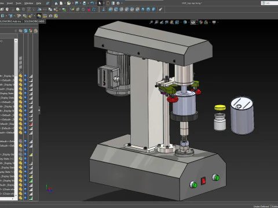This screenshot has width=278, height=208.
Task: Toggle hide/show icon on Display State-1 row
Action: coord(20,159)
